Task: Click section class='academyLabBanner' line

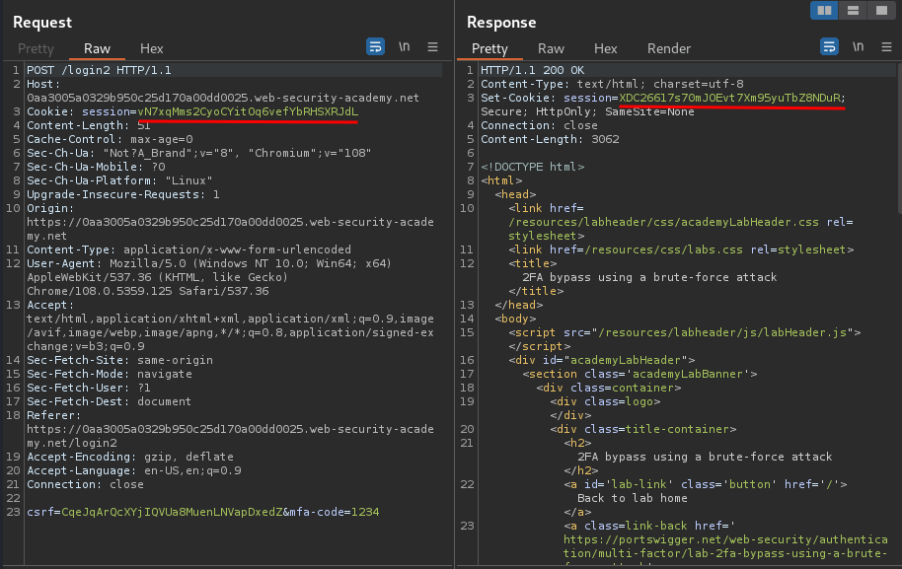Action: click(639, 374)
